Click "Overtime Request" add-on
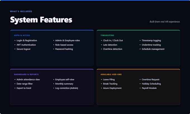Viewport: 190px width, 114px height. tap(151, 79)
